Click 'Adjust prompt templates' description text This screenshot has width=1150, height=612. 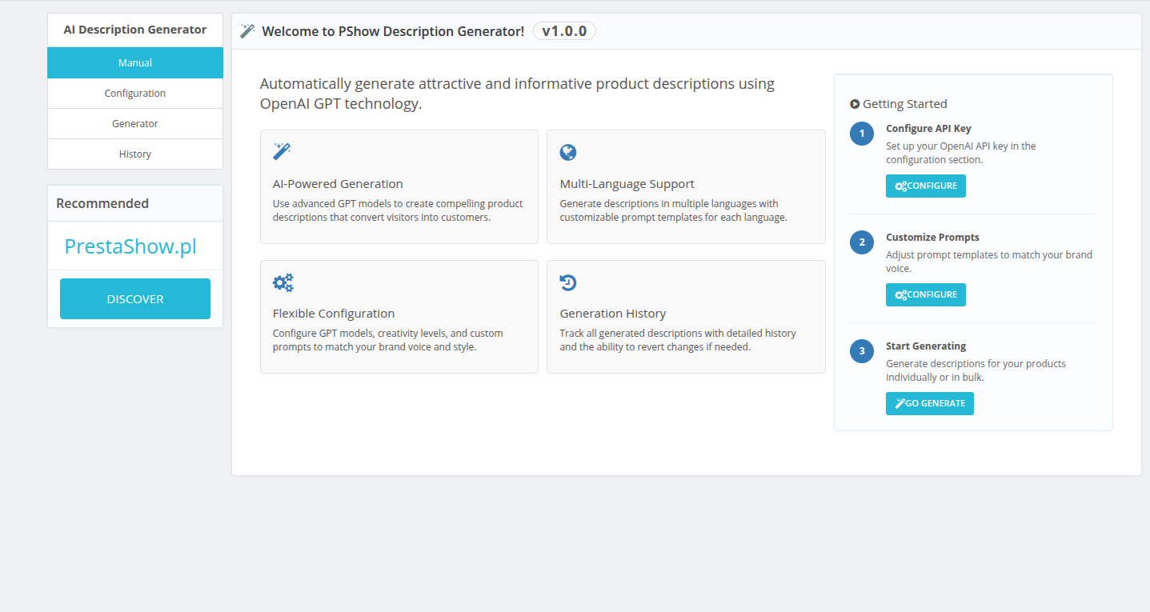point(989,262)
